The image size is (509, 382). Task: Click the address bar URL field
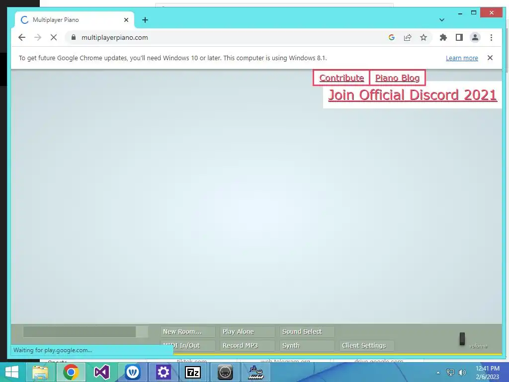[227, 37]
